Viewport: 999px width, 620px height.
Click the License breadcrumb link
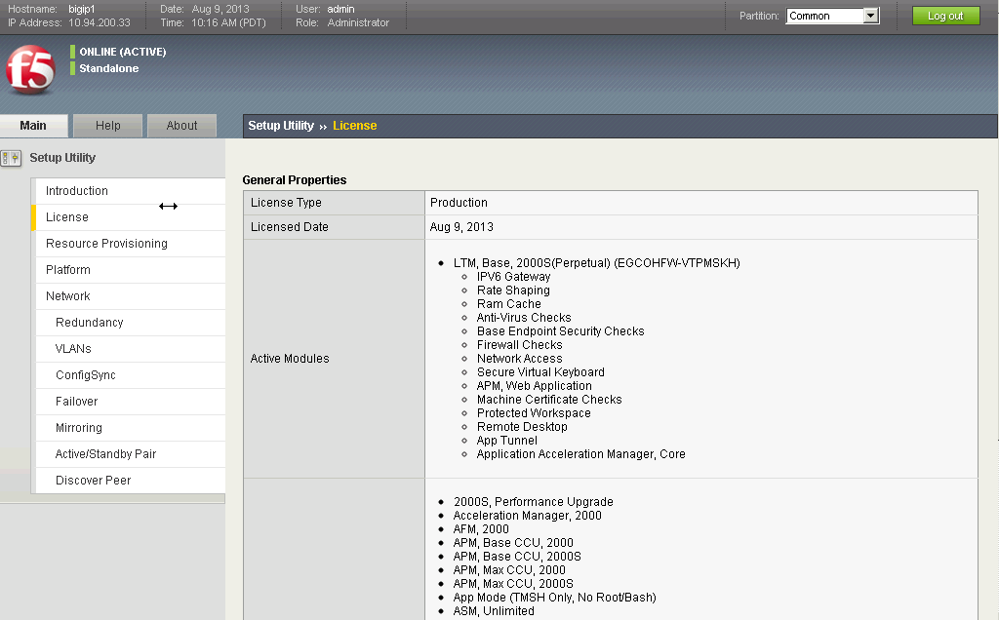353,125
